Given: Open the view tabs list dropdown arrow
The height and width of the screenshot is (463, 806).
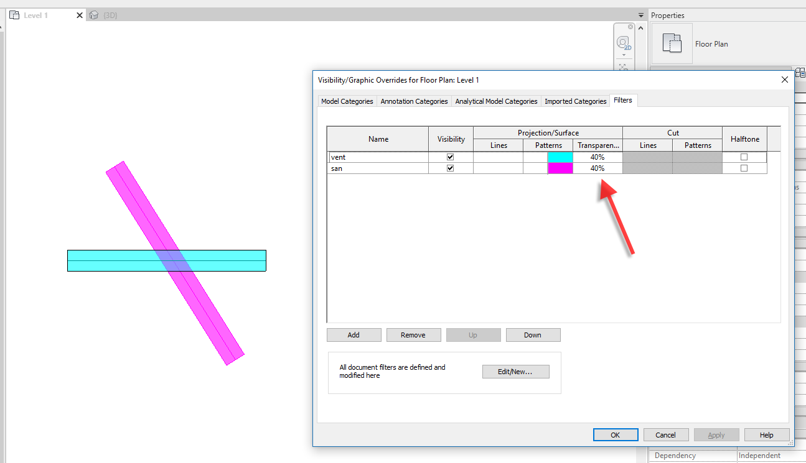Looking at the screenshot, I should 641,14.
